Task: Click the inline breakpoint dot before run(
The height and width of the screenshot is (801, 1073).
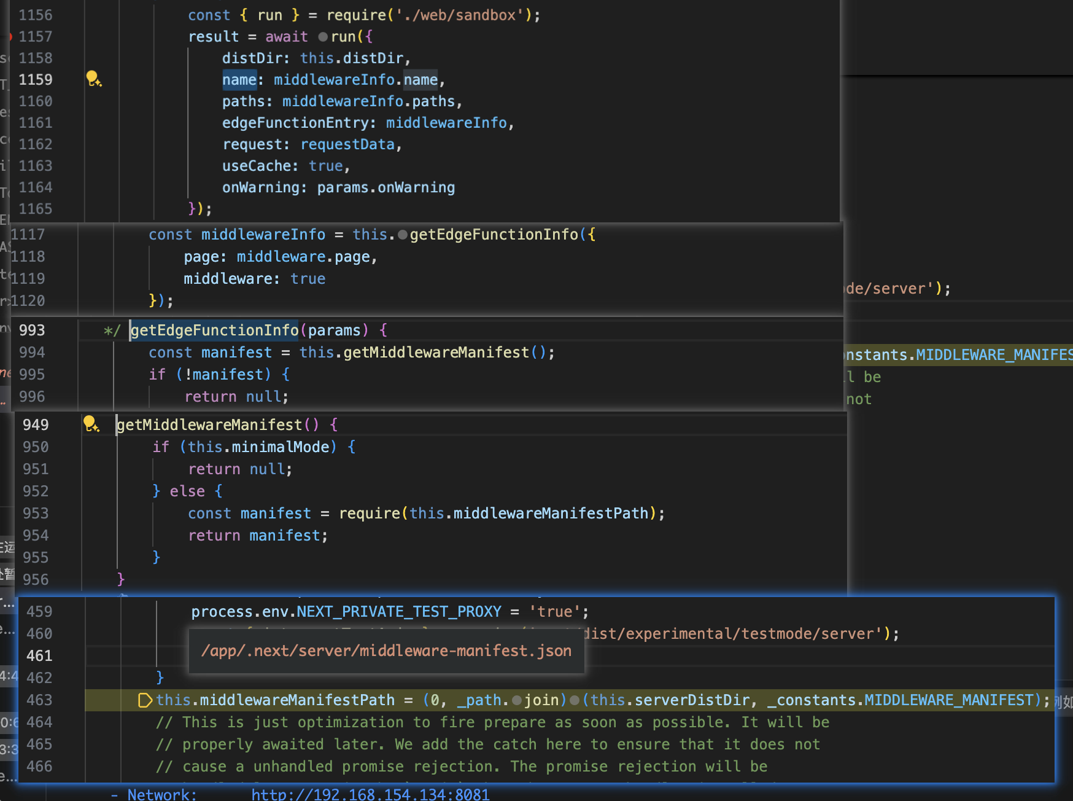Action: click(323, 37)
